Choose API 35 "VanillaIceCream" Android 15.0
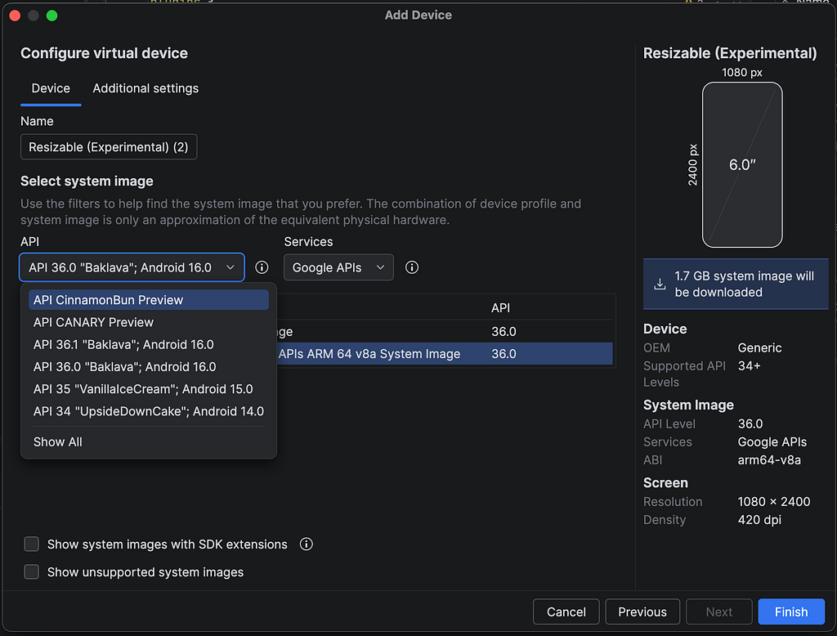 pyautogui.click(x=149, y=389)
